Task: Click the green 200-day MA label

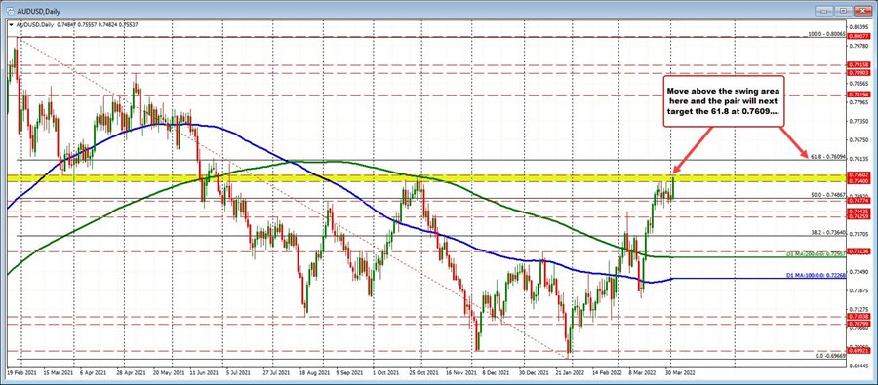Action: (x=816, y=254)
